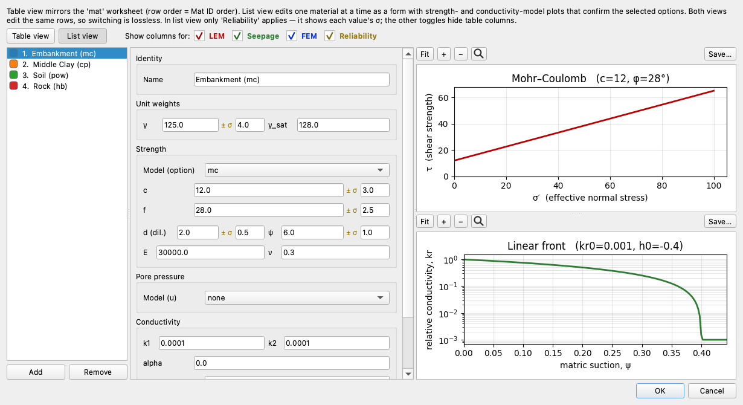Screen dimensions: 743x405
Task: Click the magnifier zoom icon above Linear front plot
Action: pos(478,221)
